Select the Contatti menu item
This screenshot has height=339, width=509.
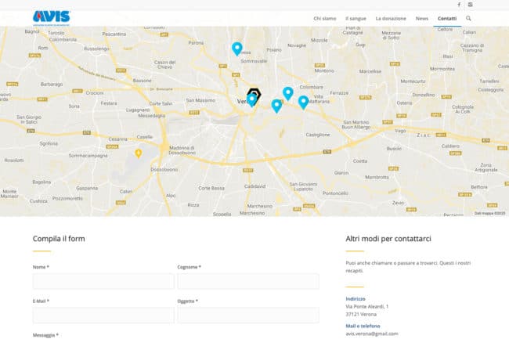pyautogui.click(x=447, y=17)
